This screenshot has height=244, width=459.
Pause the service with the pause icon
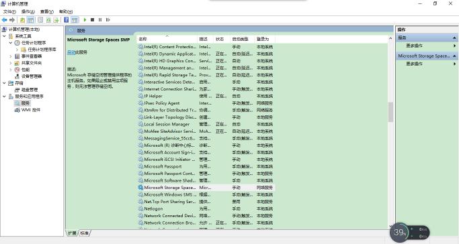[x=100, y=20]
